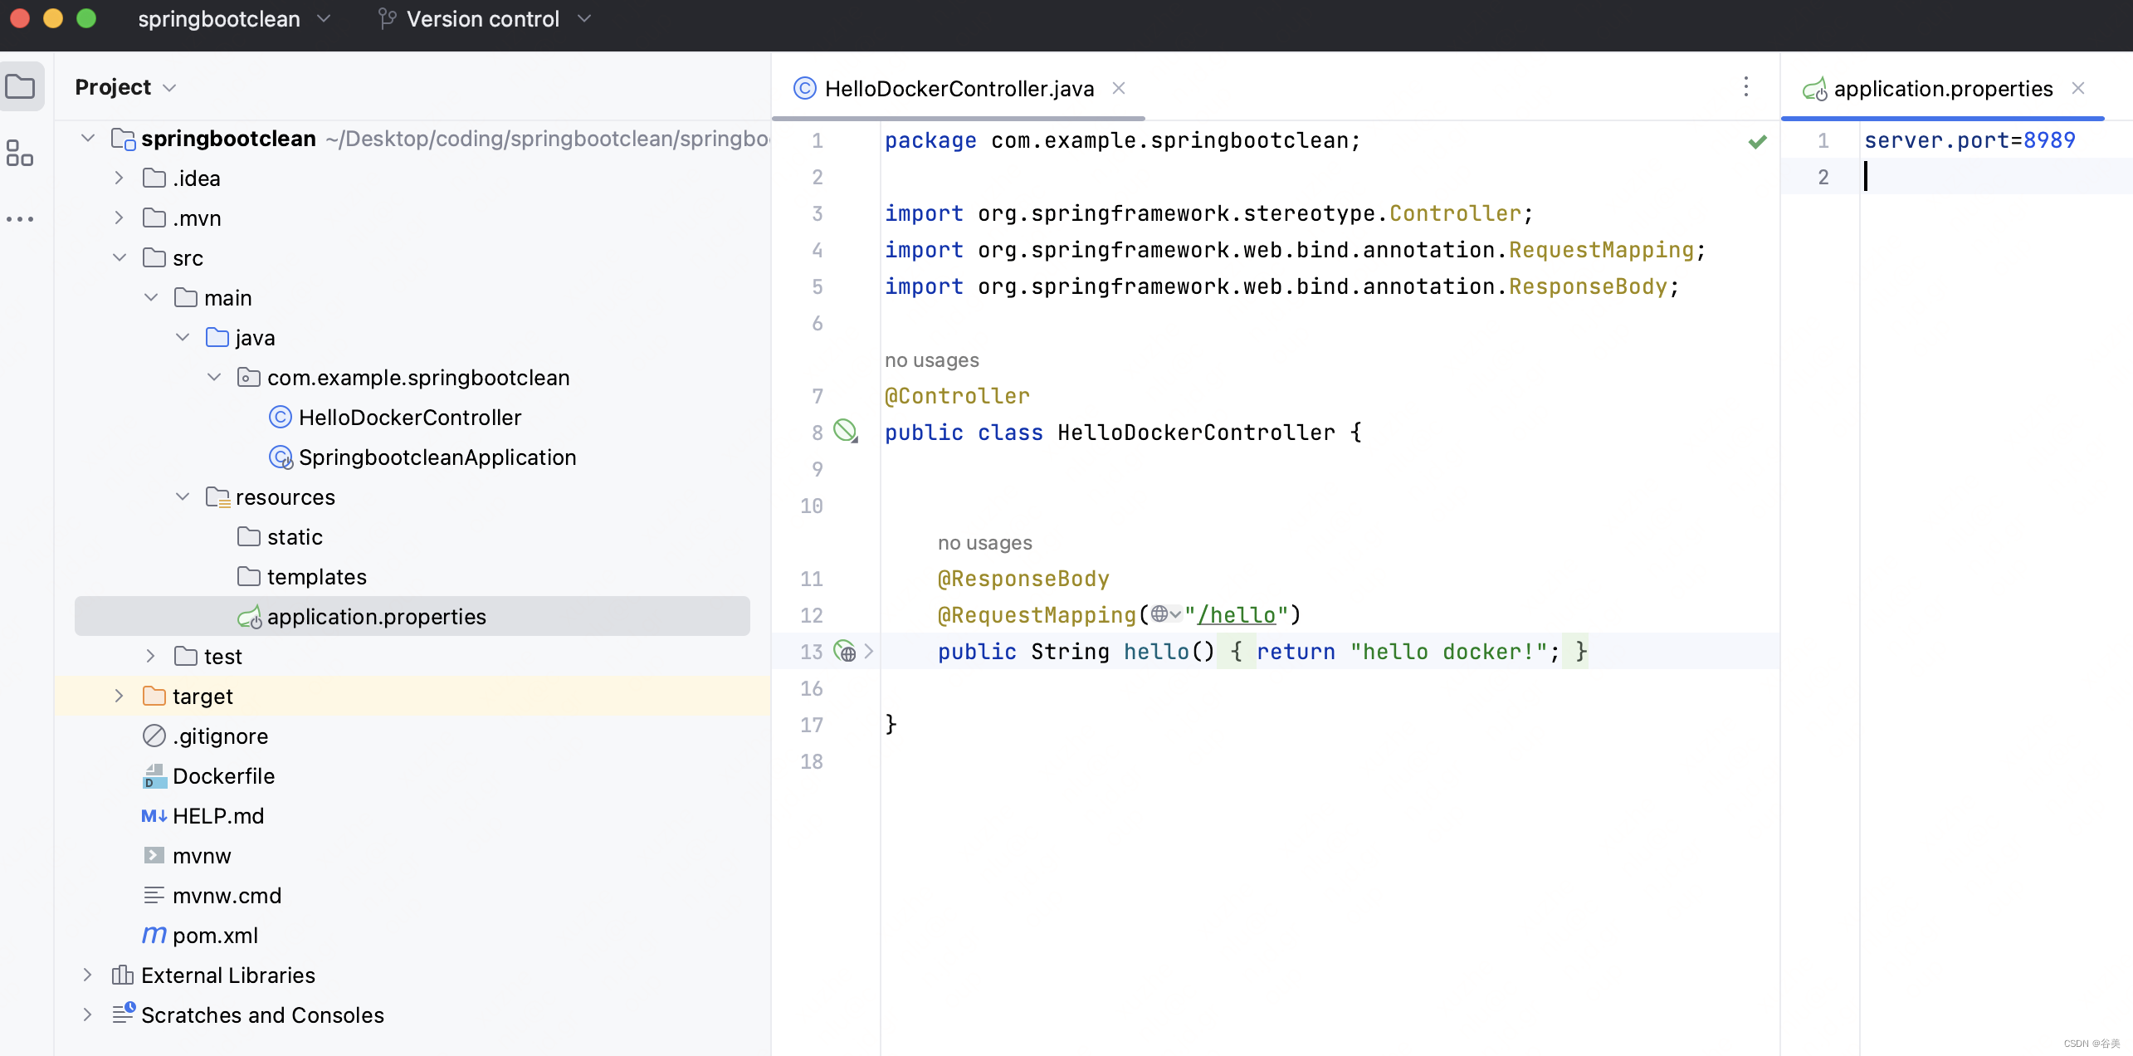The height and width of the screenshot is (1056, 2133).
Task: Click the server.port input field in properties
Action: pos(1969,140)
